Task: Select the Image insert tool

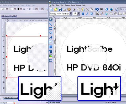Action: tap(51, 56)
